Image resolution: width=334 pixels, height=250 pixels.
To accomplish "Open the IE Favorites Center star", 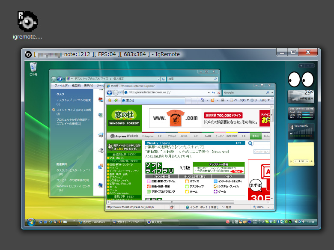I will click(x=110, y=100).
